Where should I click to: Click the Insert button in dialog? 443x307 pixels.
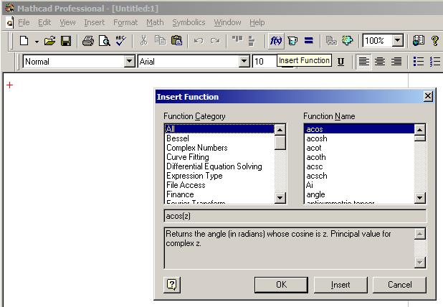(340, 285)
